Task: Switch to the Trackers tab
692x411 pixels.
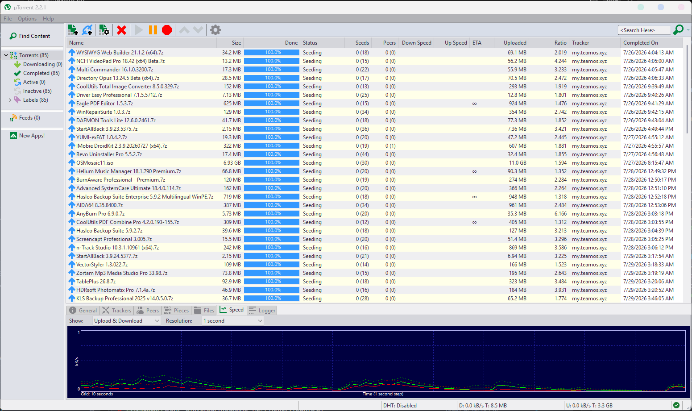Action: tap(117, 311)
